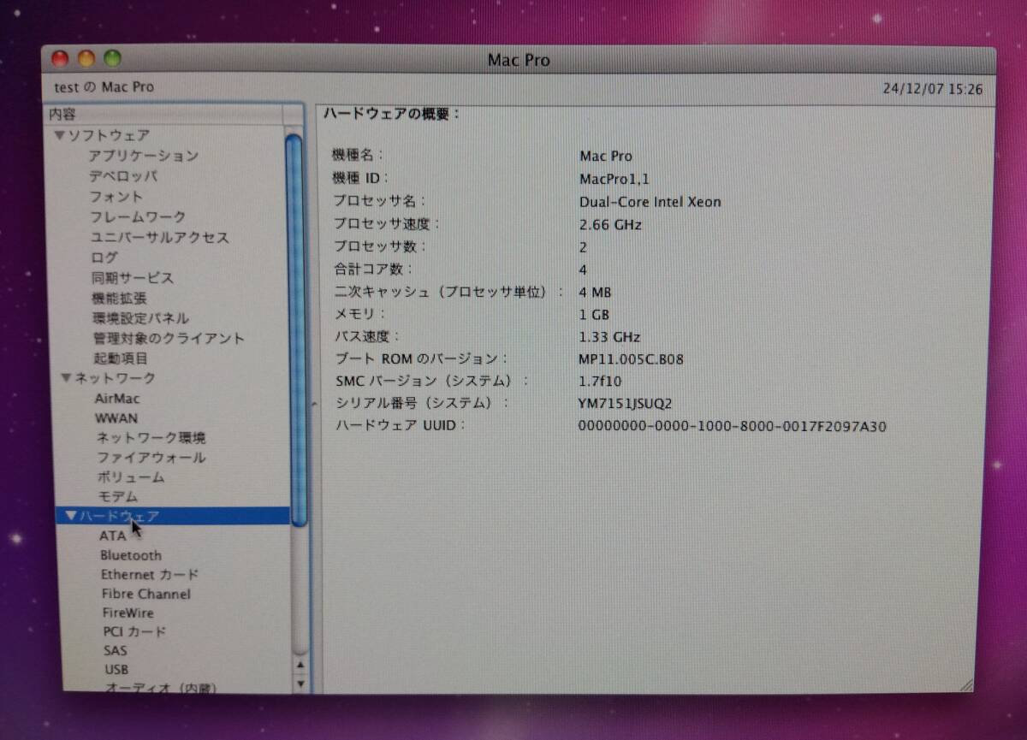
Task: Select WWAN in the network list
Action: pos(116,418)
